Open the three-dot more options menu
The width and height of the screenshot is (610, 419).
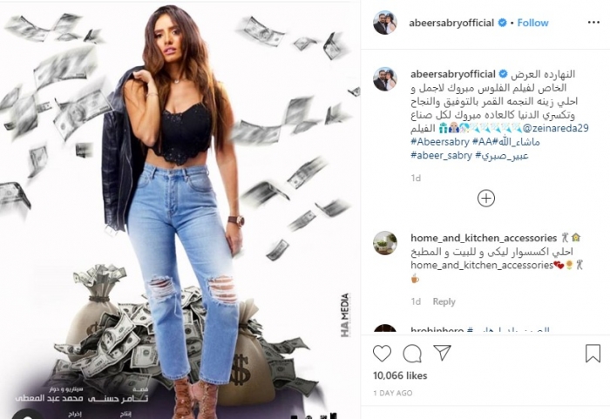pyautogui.click(x=593, y=23)
